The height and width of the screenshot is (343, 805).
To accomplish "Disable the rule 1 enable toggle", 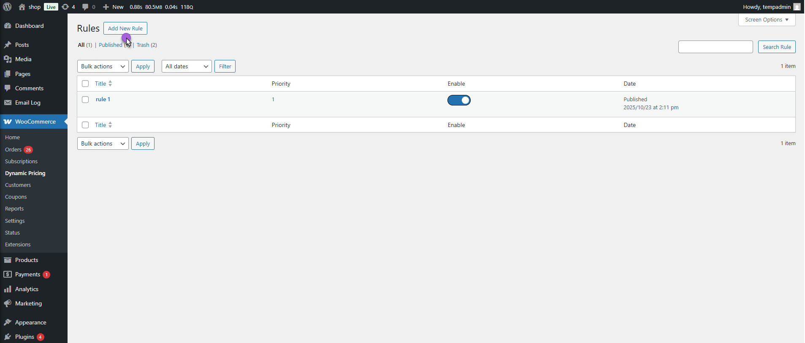I will click(x=459, y=100).
